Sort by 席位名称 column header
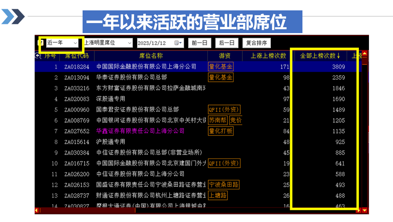 click(x=151, y=56)
